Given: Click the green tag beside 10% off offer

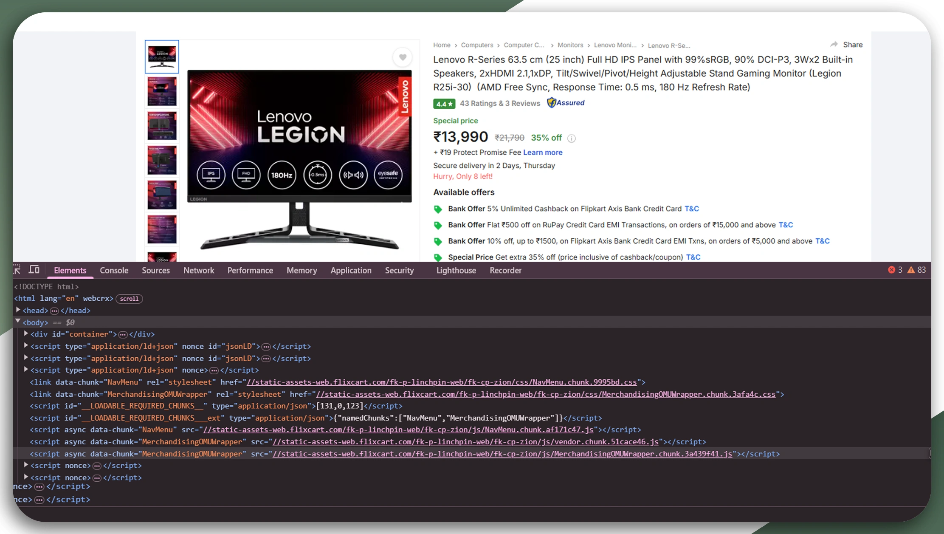Looking at the screenshot, I should click(438, 241).
